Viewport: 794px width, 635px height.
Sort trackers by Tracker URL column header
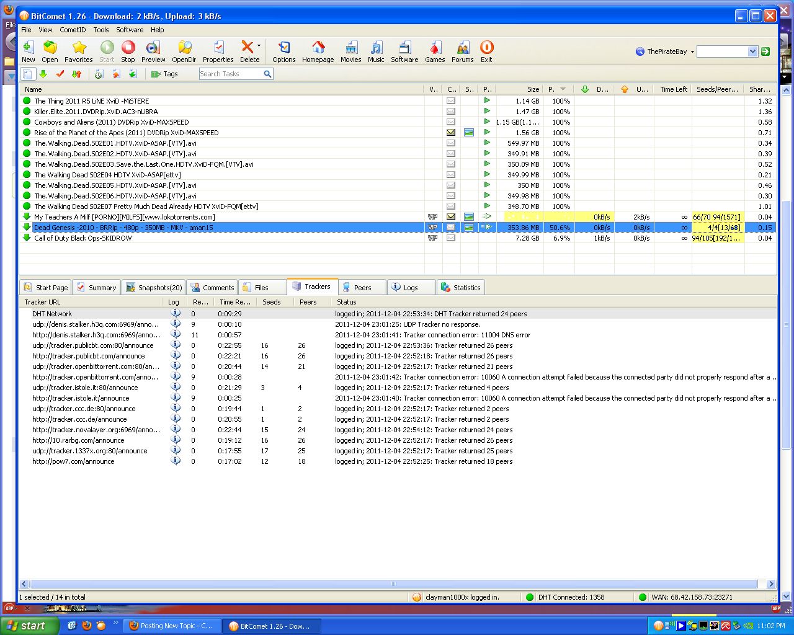click(x=91, y=302)
